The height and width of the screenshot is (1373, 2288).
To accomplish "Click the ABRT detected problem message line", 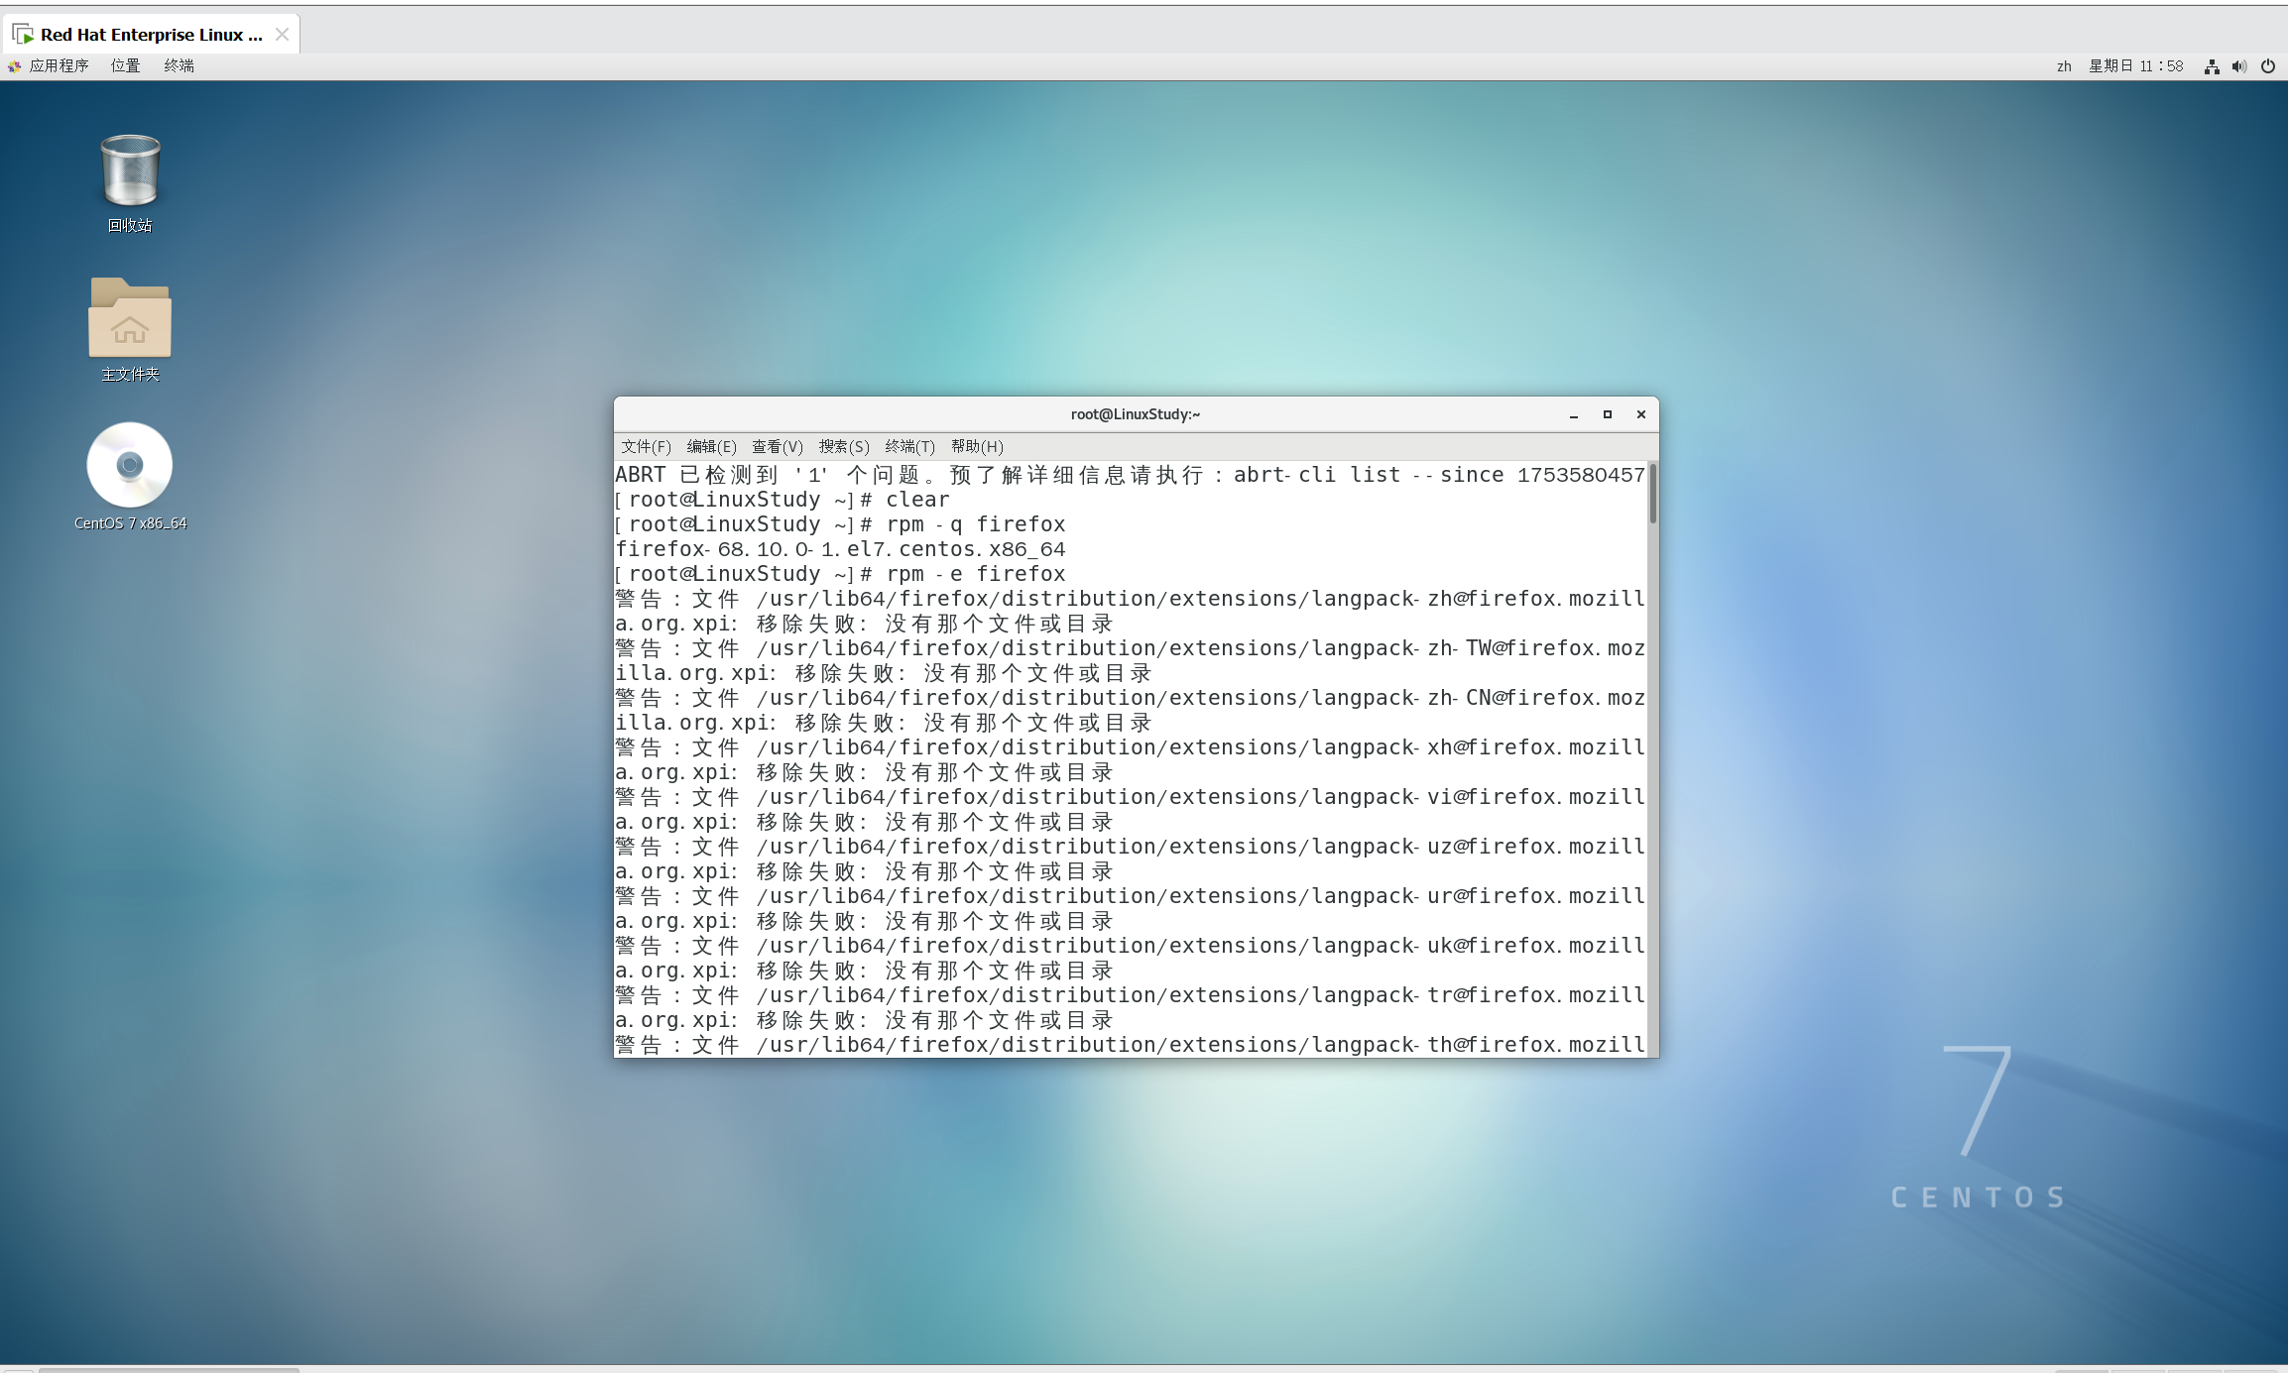I will 1130,475.
